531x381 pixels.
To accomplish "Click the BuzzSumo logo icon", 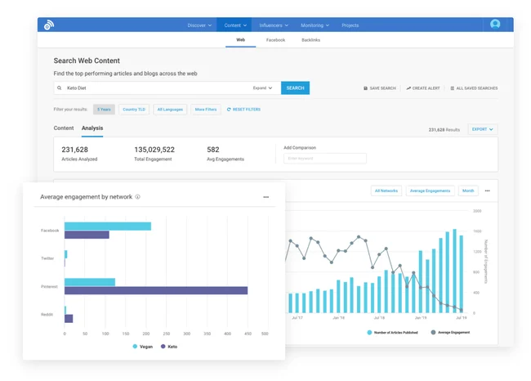I will (x=49, y=25).
